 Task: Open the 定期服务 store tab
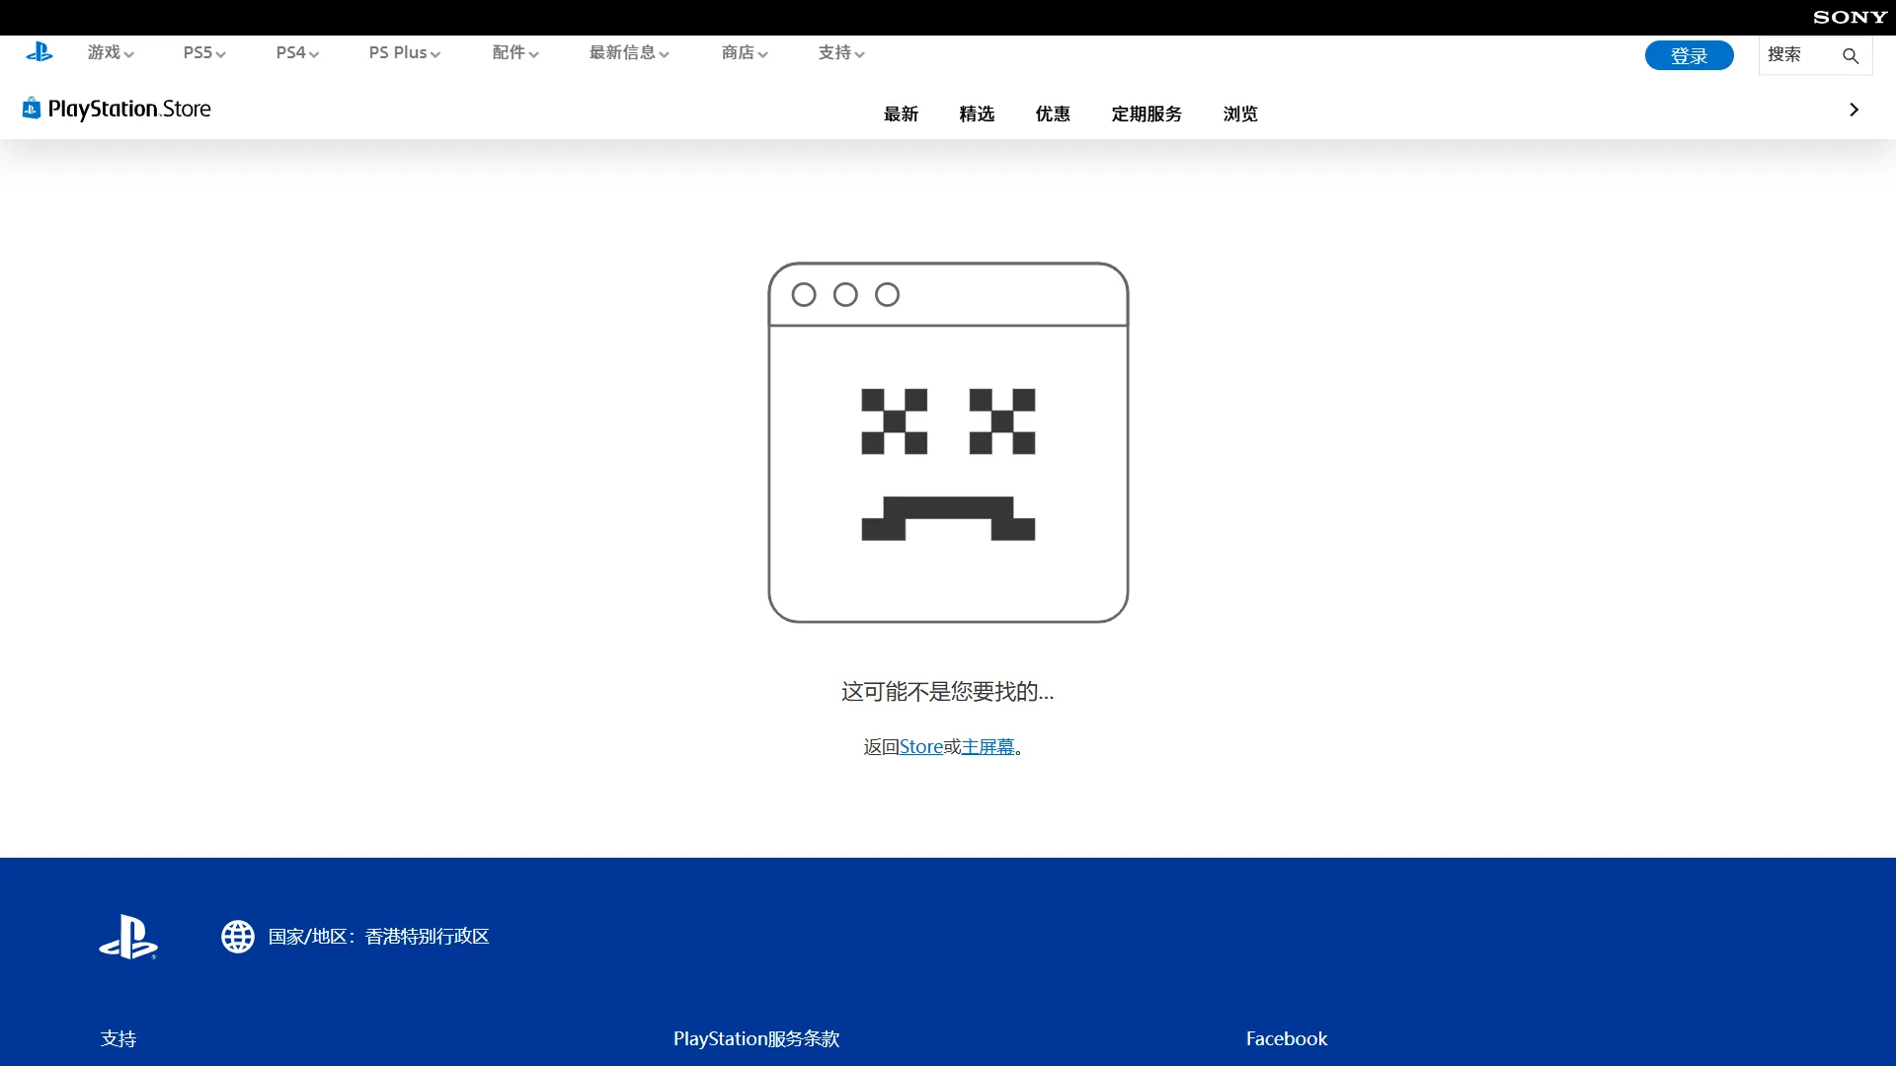(1146, 114)
